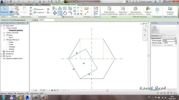This screenshot has height=100, width=179.
Task: Select the Array tool
Action: click(x=75, y=11)
